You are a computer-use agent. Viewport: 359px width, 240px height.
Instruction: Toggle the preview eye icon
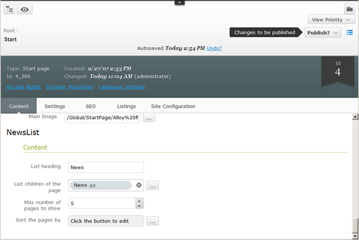[25, 10]
